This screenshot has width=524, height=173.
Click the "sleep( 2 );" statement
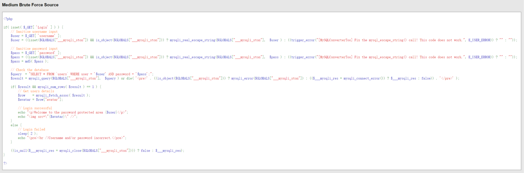(x=28, y=133)
